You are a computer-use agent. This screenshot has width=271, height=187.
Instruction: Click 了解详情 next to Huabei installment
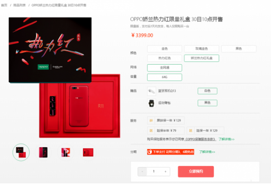click(207, 152)
